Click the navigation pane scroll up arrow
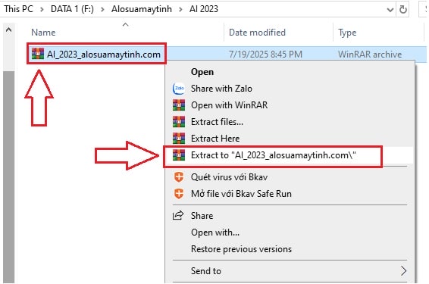This screenshot has width=429, height=284. [9, 30]
